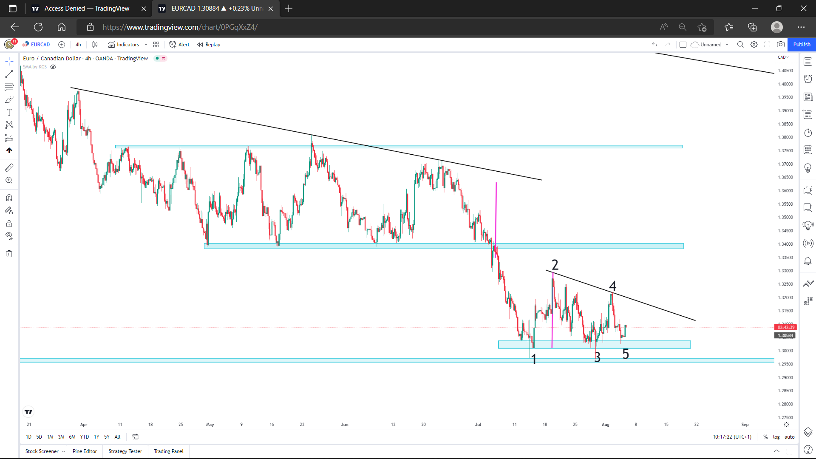Expand the Indicators dropdown arrow

[146, 44]
